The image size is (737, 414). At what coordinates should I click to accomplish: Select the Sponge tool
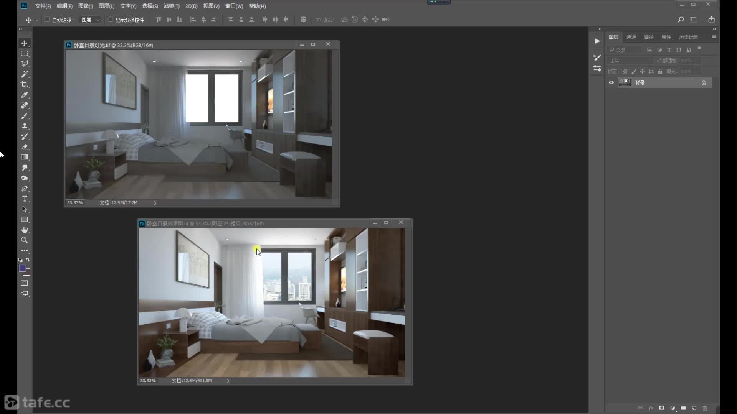[25, 178]
